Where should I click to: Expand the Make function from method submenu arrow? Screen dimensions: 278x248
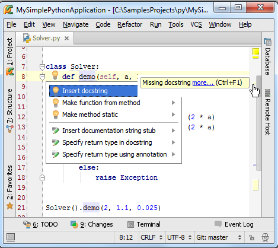coord(173,103)
